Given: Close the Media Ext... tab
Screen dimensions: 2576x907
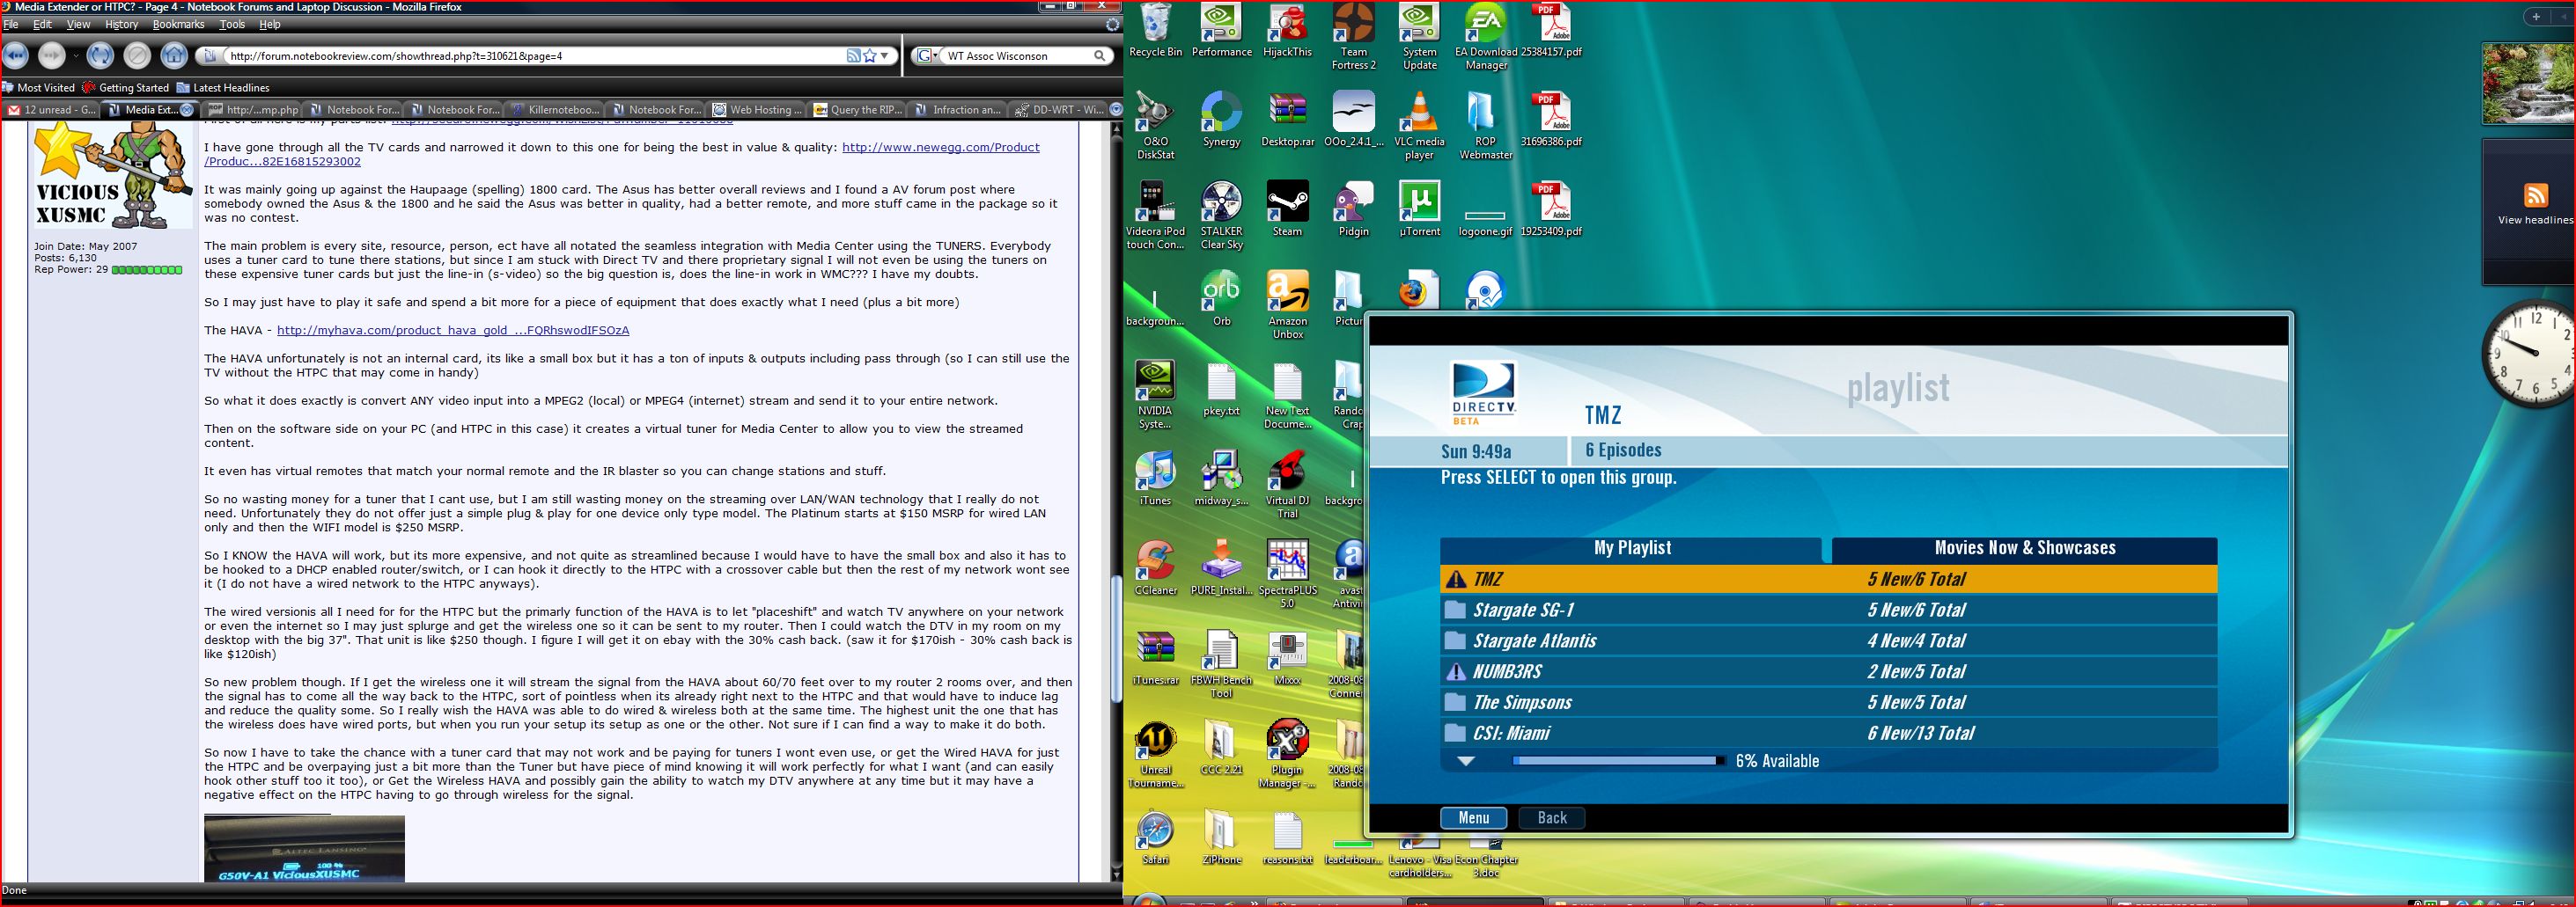Looking at the screenshot, I should (187, 110).
